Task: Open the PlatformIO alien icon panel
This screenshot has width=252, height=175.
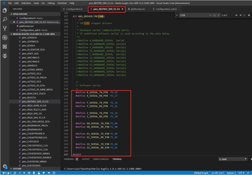Action: click(5, 55)
